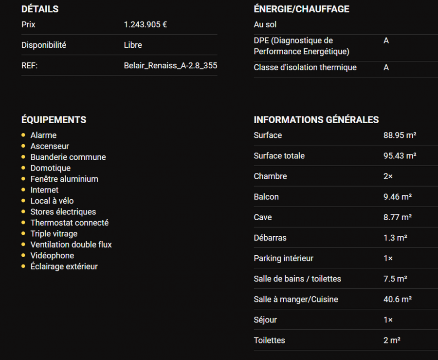Click the yellow bullet beside Alarme

(23, 135)
